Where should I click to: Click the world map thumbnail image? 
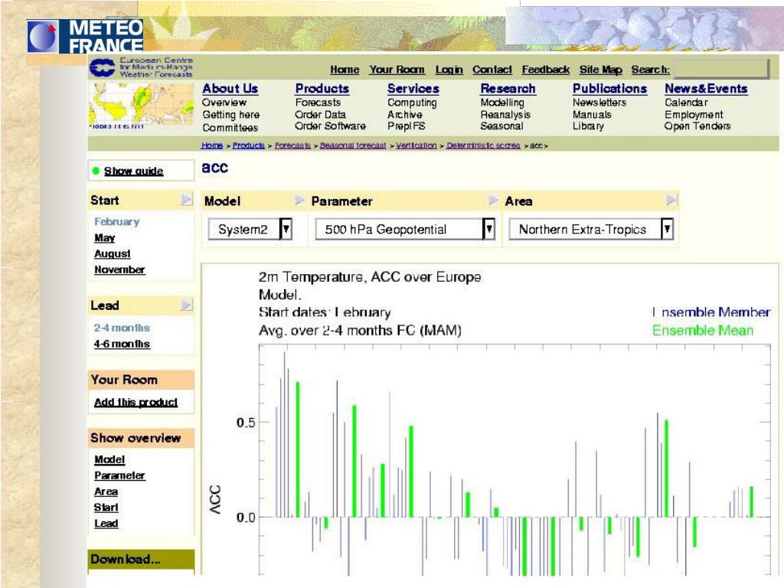[x=141, y=106]
